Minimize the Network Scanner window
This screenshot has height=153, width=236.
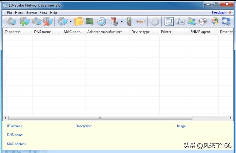(208, 4)
